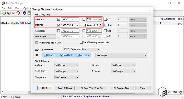Open the Created date 2020-03-18 dropdown
Screen dimensions: 184x99
77,20
